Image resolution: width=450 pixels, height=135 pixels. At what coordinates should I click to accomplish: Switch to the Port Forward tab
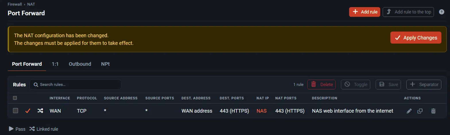(27, 64)
